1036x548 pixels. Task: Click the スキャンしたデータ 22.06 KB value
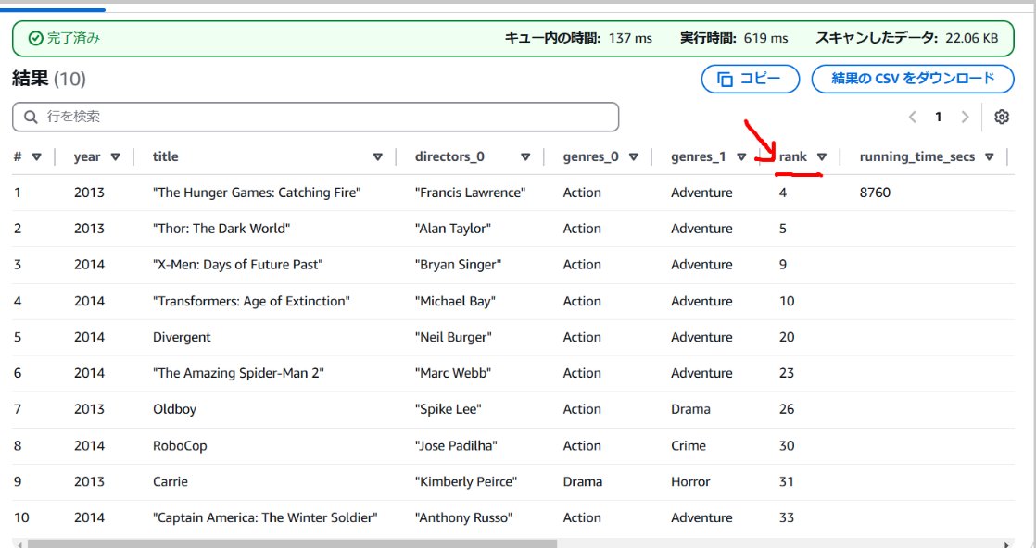[971, 38]
